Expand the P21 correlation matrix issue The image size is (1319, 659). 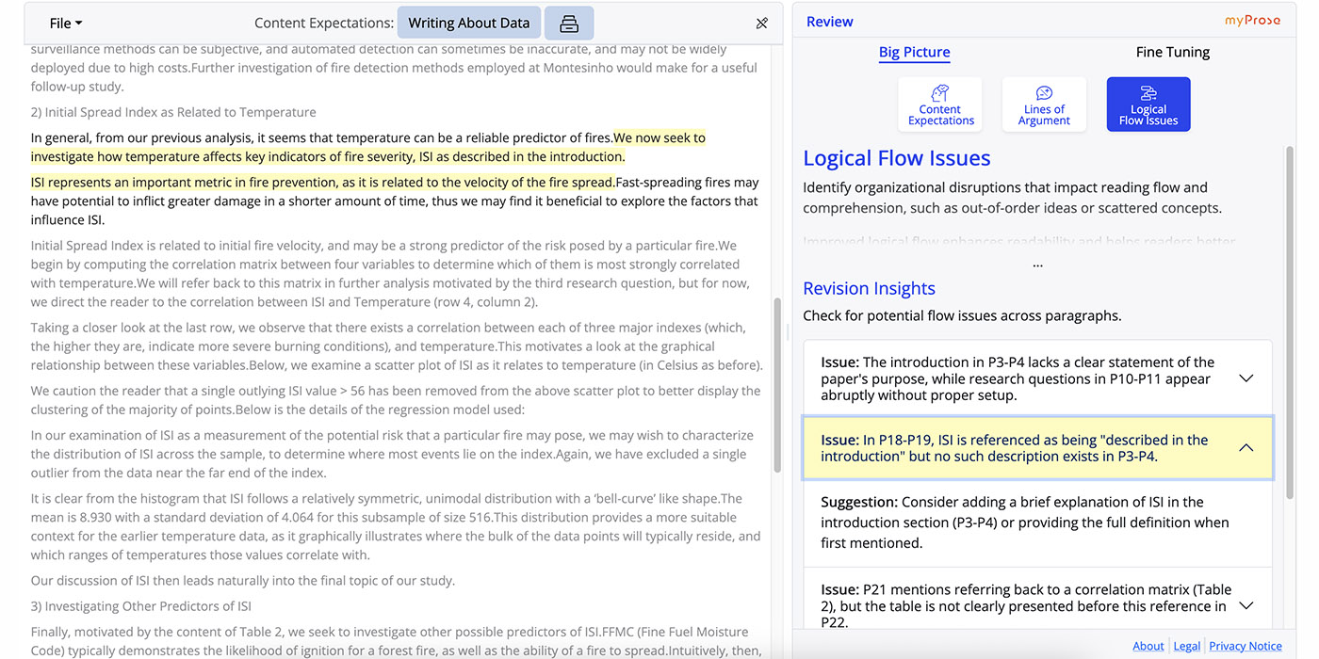tap(1246, 606)
